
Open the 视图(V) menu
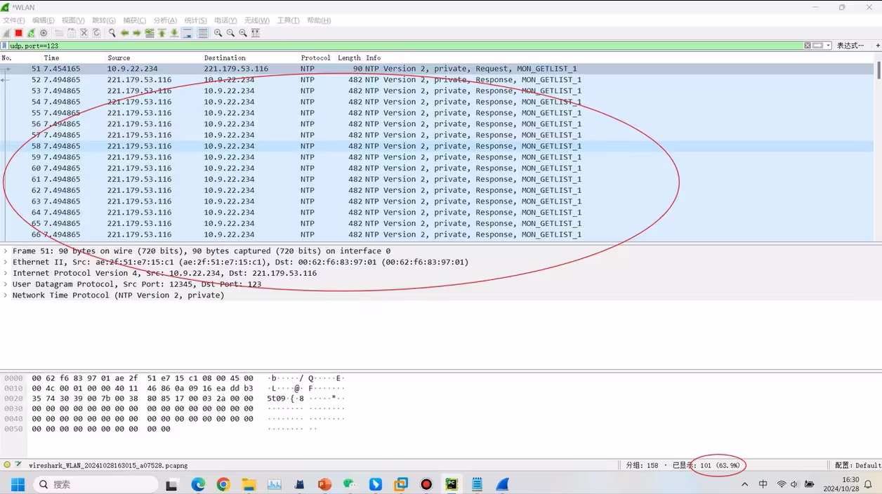pos(73,20)
